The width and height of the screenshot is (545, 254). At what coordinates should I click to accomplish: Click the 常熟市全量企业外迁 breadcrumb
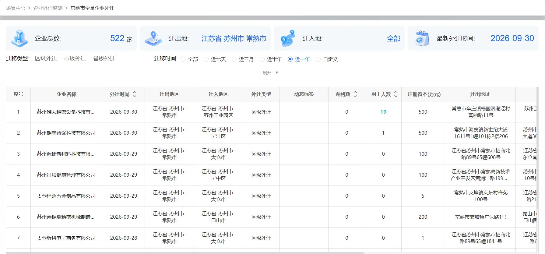click(x=93, y=8)
